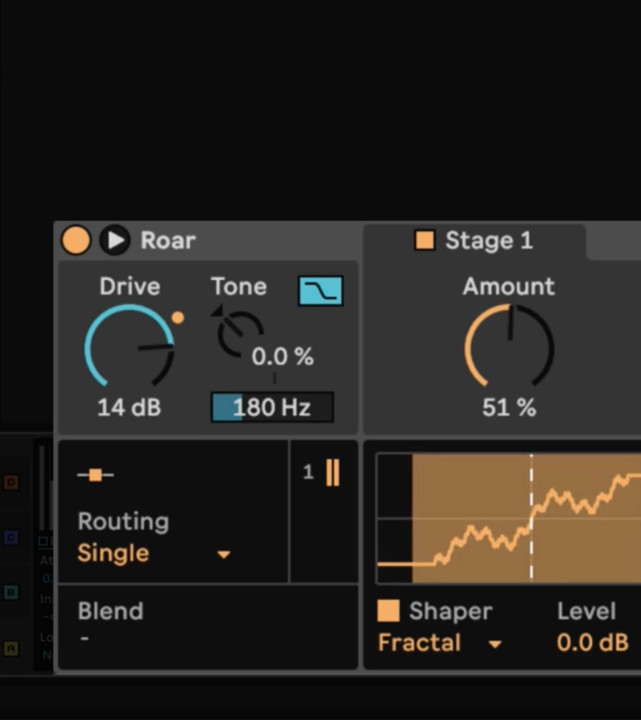This screenshot has width=641, height=720.
Task: Toggle the Roar device activator circle
Action: click(76, 240)
